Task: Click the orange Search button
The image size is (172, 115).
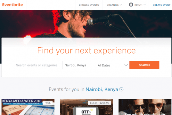Action: (x=144, y=65)
